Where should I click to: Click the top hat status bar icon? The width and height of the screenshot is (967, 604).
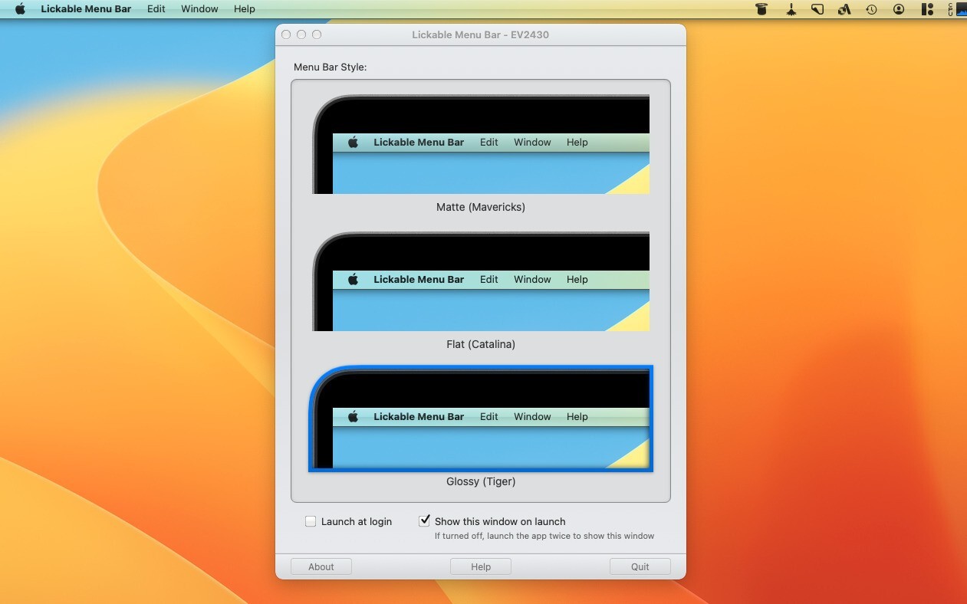(x=761, y=9)
